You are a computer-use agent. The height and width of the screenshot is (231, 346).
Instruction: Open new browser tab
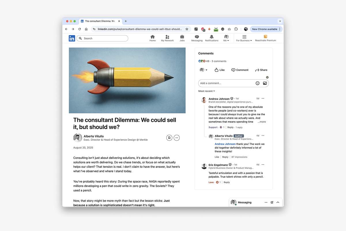click(x=126, y=21)
